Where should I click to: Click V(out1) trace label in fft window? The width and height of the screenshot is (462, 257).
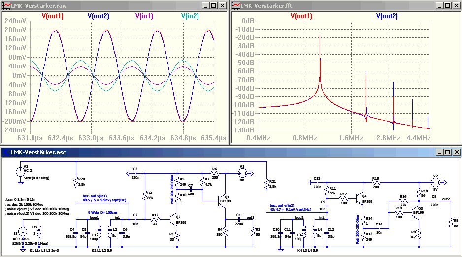[301, 16]
